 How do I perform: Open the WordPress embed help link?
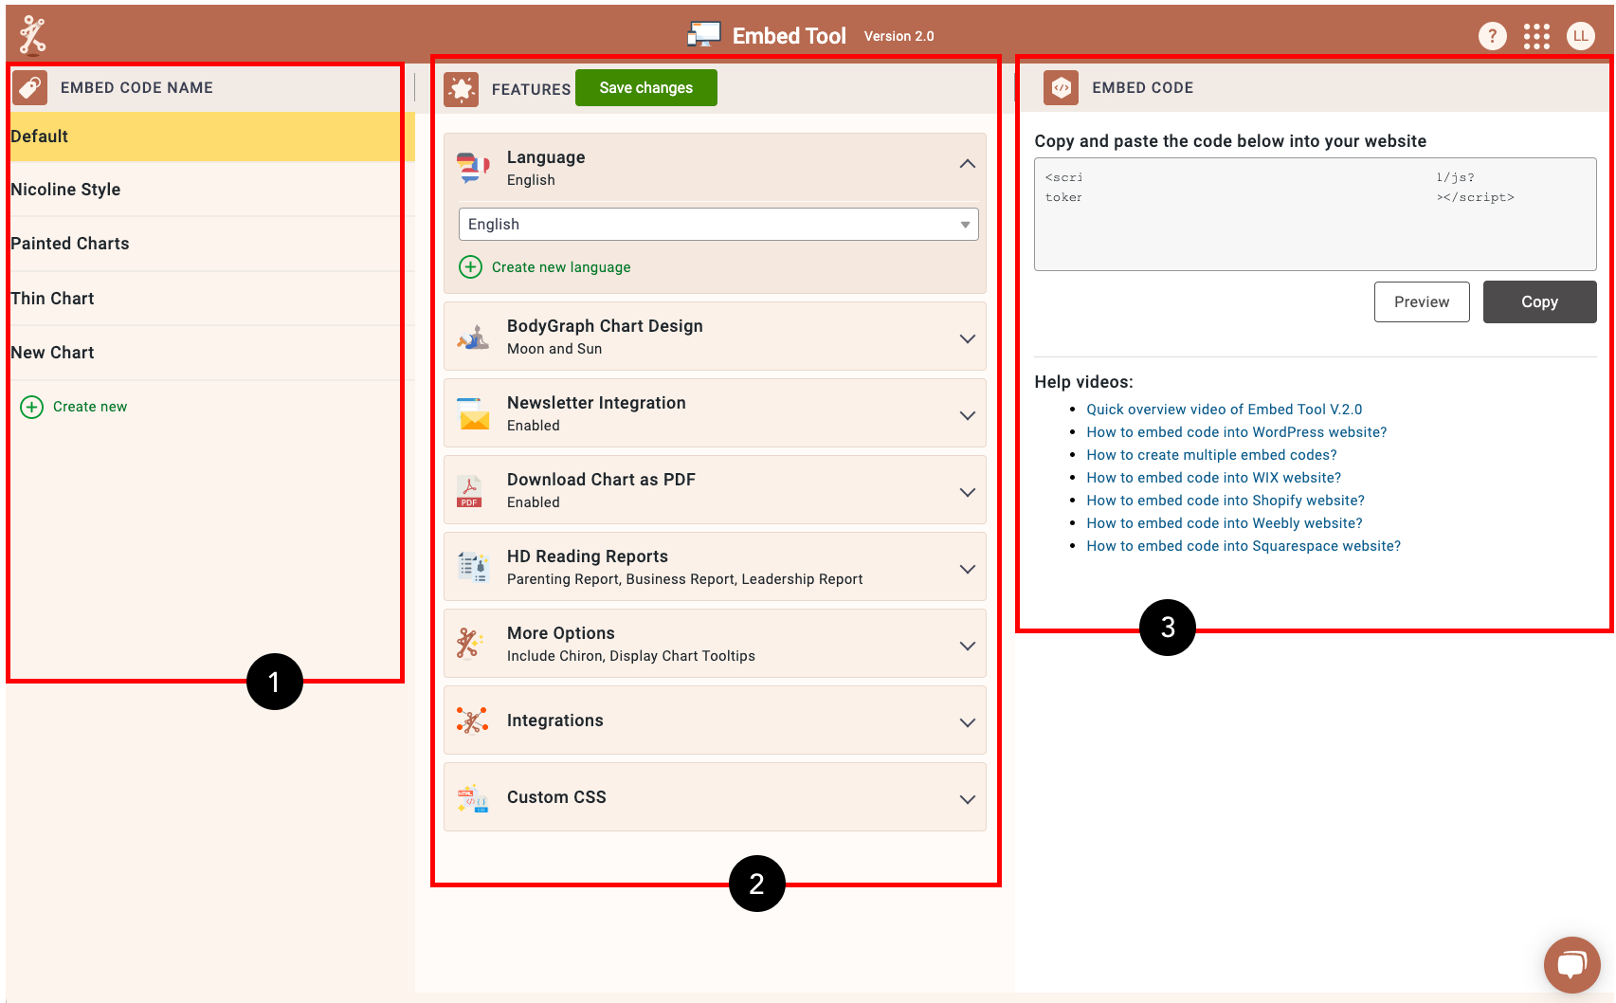[1236, 432]
